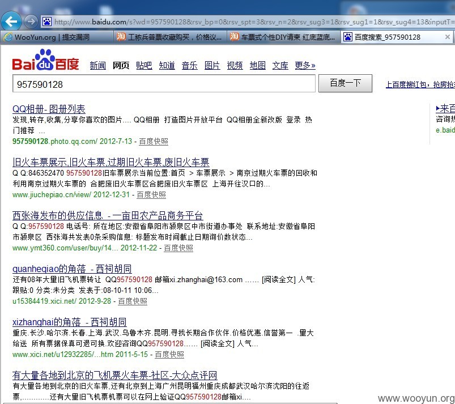455x404 pixels.
Task: Switch to the 车票式个性DIY请柬 tab
Action: 283,37
